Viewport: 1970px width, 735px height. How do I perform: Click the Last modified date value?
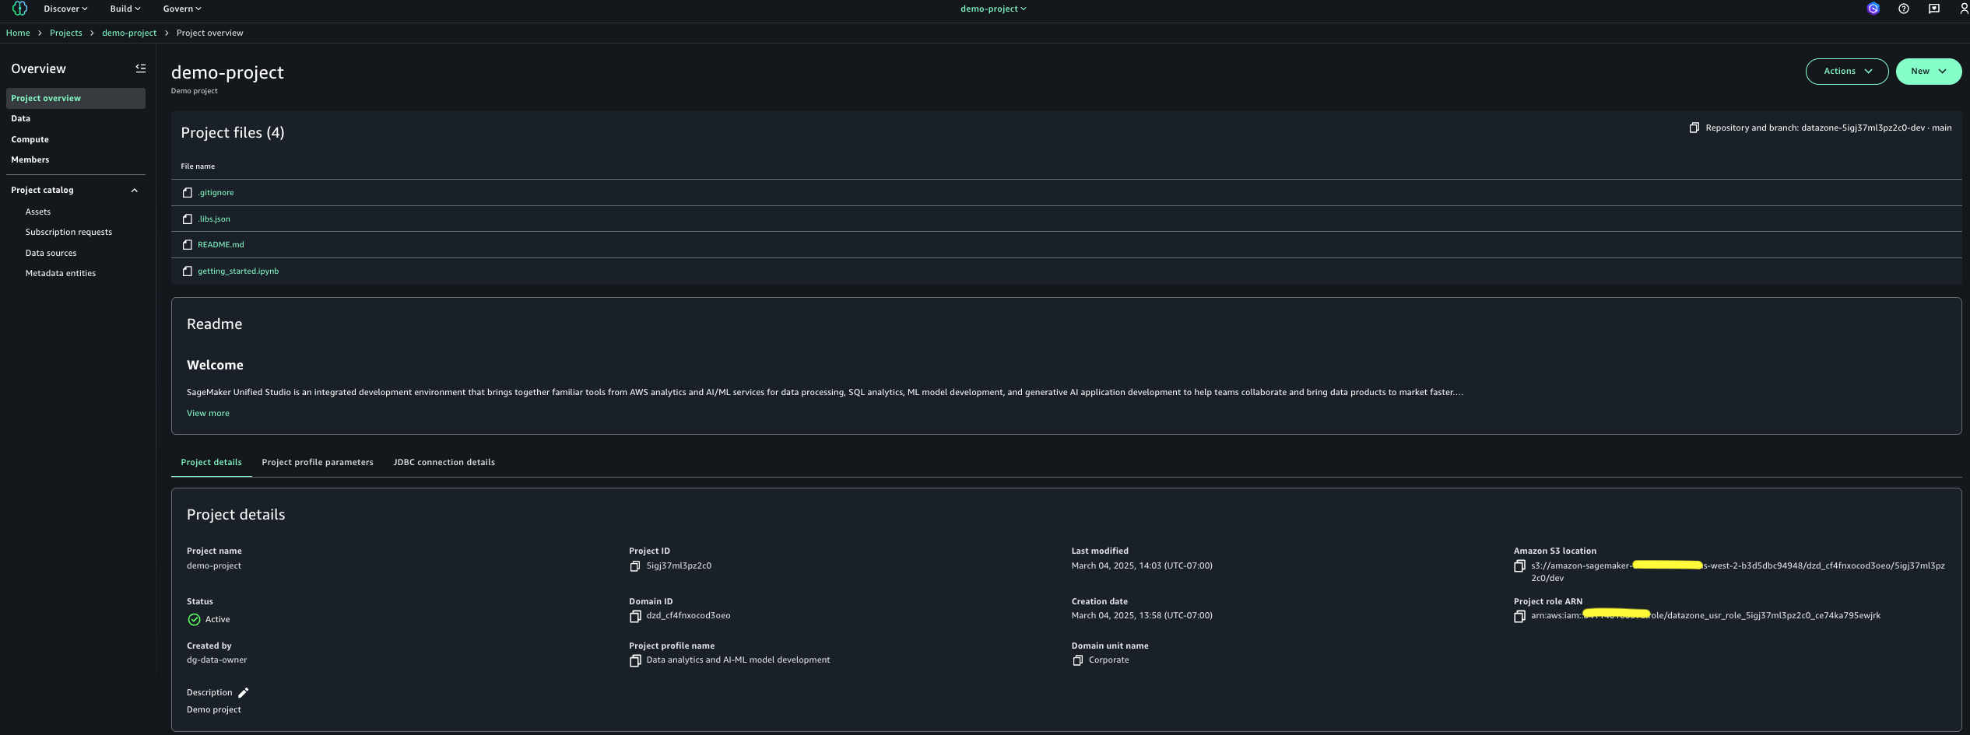tap(1142, 566)
